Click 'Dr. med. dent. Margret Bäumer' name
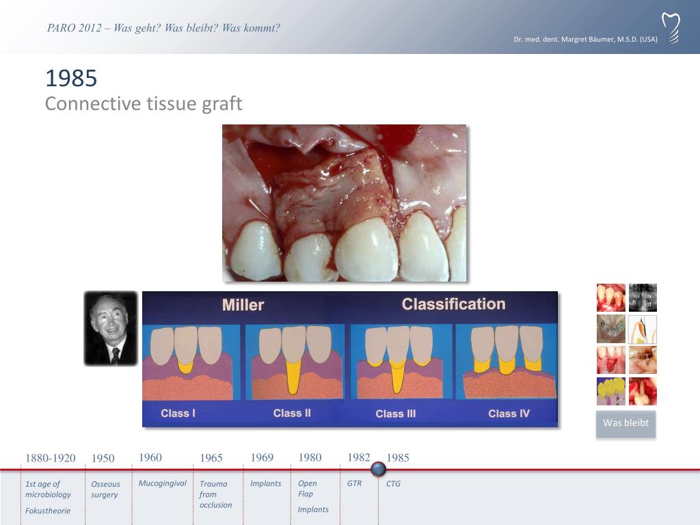The image size is (700, 525). (586, 39)
